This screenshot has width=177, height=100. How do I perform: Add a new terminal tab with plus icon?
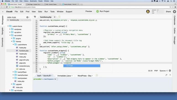pos(97,75)
